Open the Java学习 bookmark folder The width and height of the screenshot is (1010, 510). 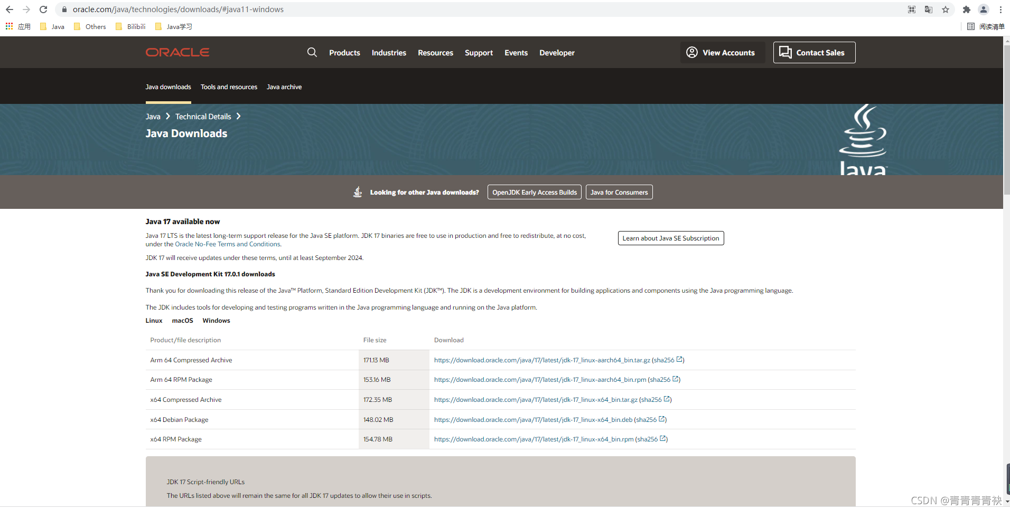174,26
